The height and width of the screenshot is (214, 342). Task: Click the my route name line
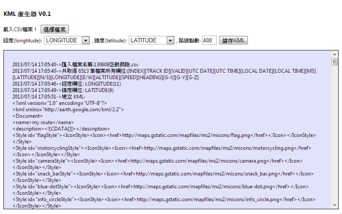tap(43, 123)
